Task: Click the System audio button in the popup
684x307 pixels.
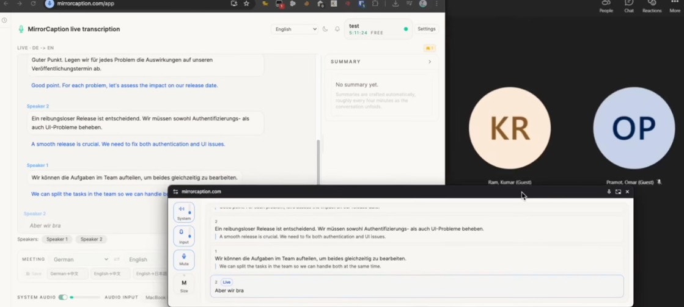Action: [183, 212]
